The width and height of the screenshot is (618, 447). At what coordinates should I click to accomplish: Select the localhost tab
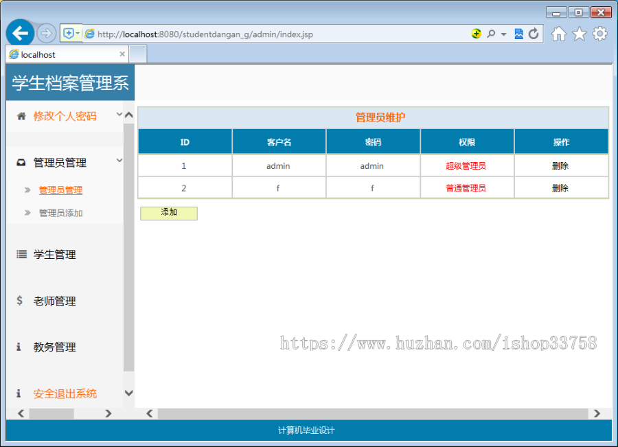(67, 54)
